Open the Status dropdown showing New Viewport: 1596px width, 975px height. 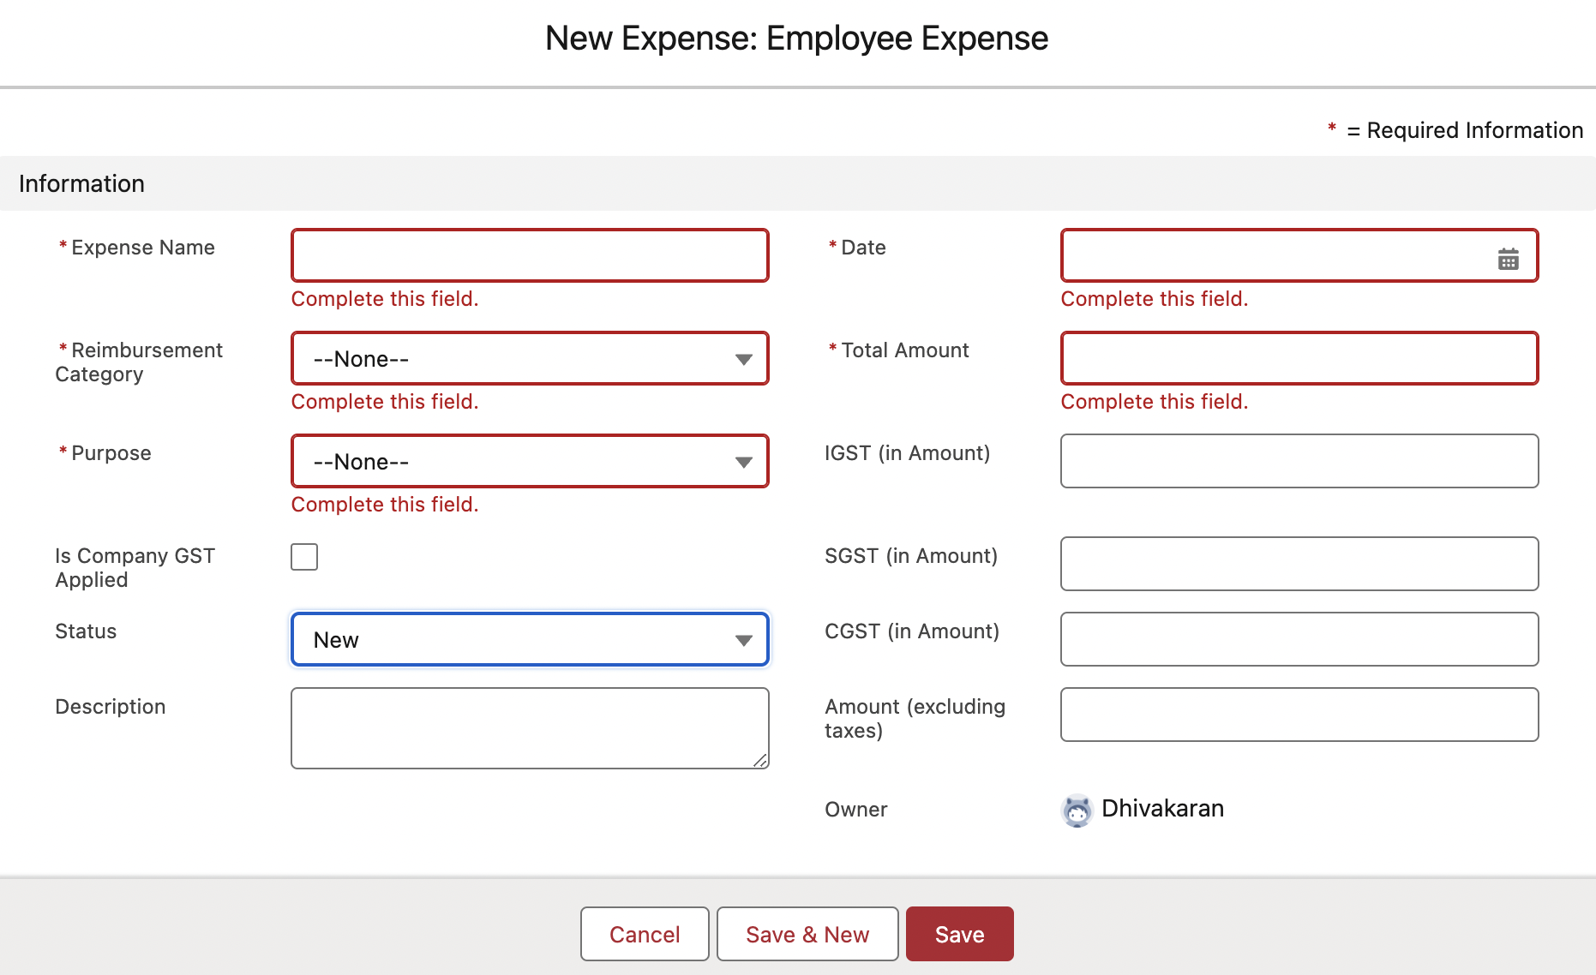point(530,640)
